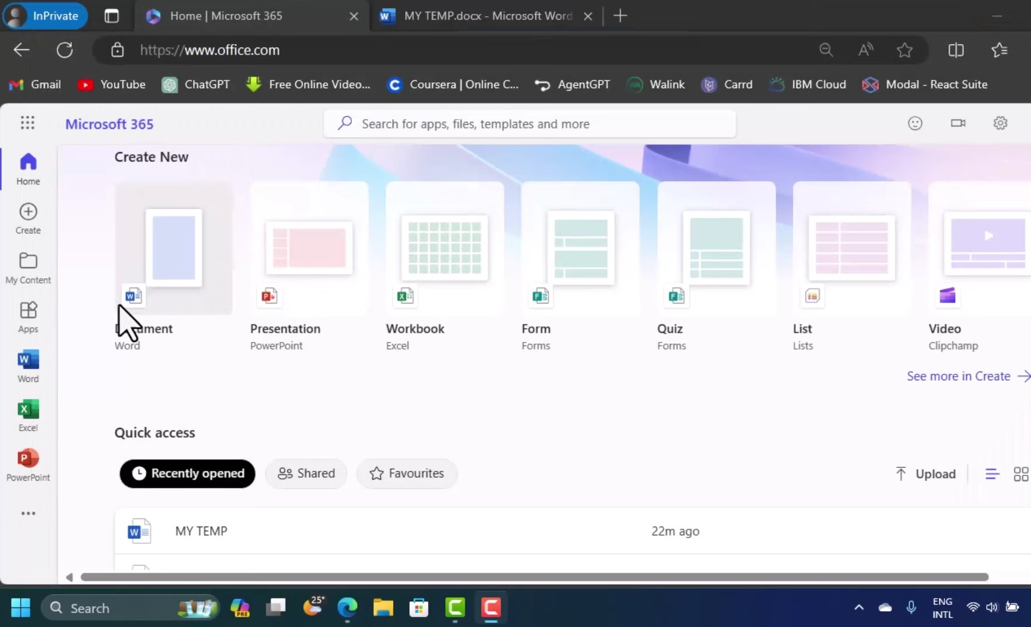Click the taskbar Search box

tap(130, 608)
